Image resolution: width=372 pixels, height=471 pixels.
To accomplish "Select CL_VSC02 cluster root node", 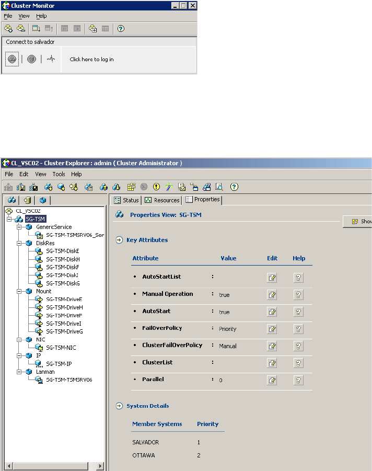I will click(x=28, y=211).
